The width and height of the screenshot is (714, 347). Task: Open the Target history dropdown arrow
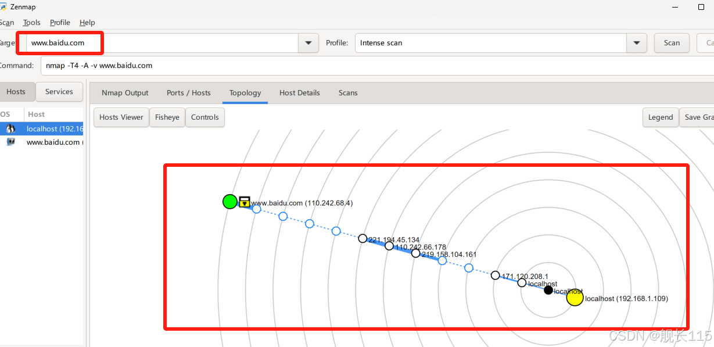308,42
